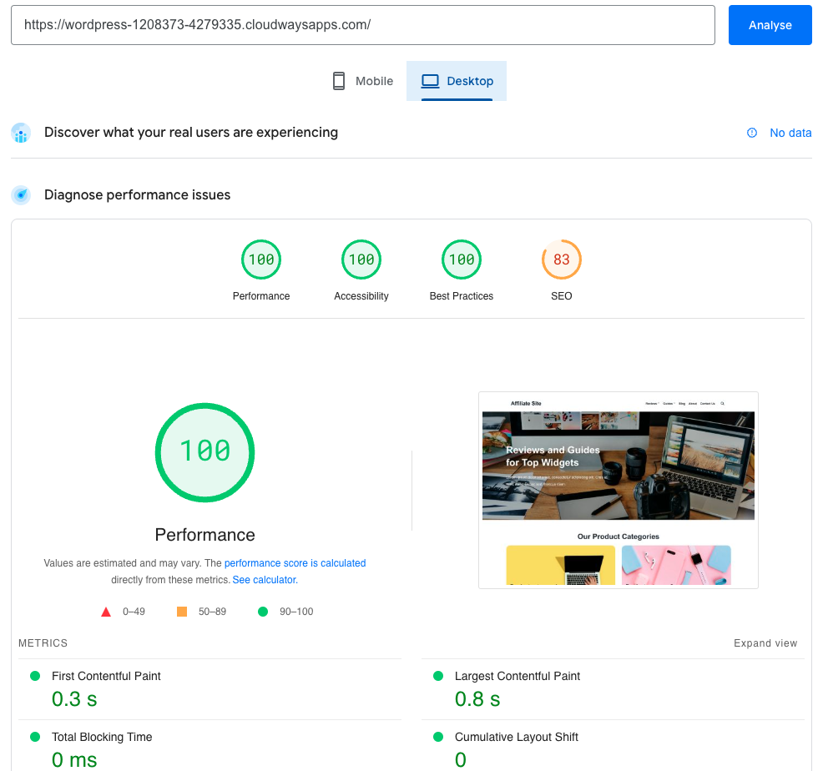Click the Analyse button

(770, 25)
